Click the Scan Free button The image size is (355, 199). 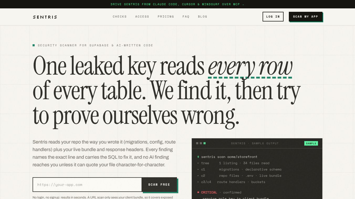pyautogui.click(x=159, y=185)
